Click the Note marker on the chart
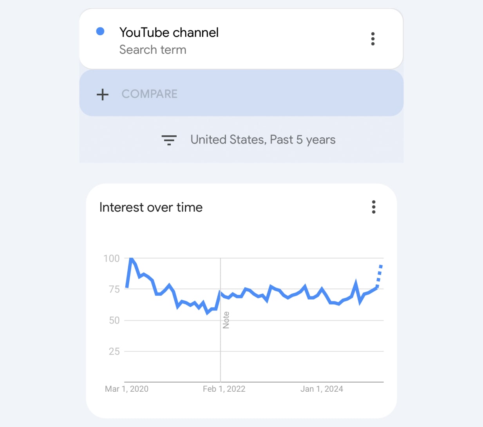483x427 pixels. [226, 320]
